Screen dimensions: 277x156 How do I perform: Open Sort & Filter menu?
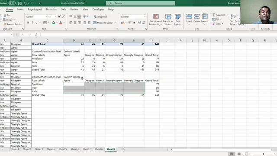[x=233, y=19]
